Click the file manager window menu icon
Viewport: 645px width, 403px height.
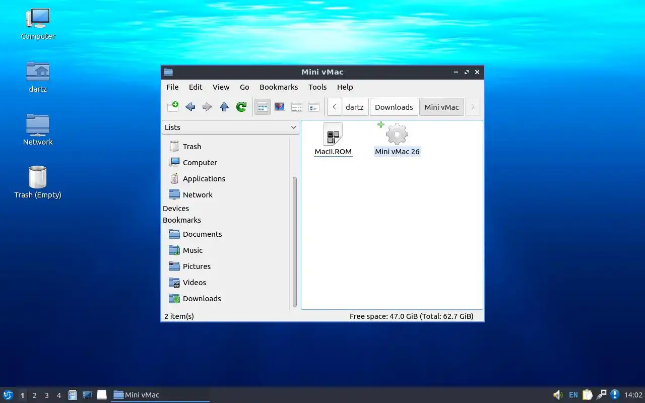coord(168,72)
